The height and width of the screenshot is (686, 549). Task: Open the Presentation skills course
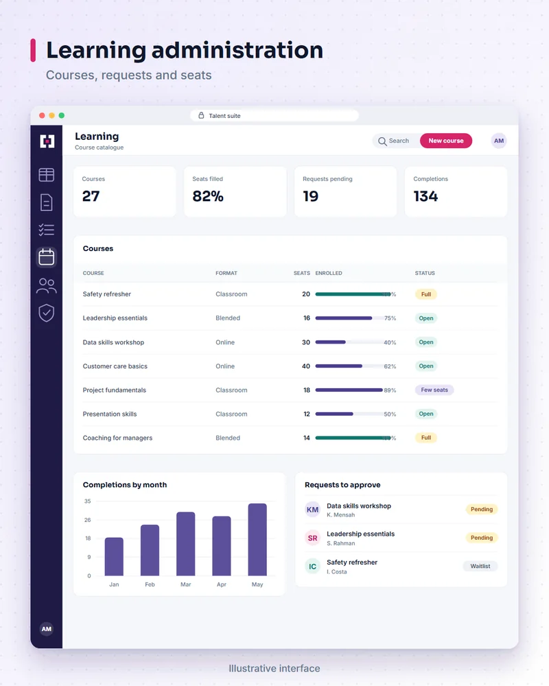(x=290, y=414)
